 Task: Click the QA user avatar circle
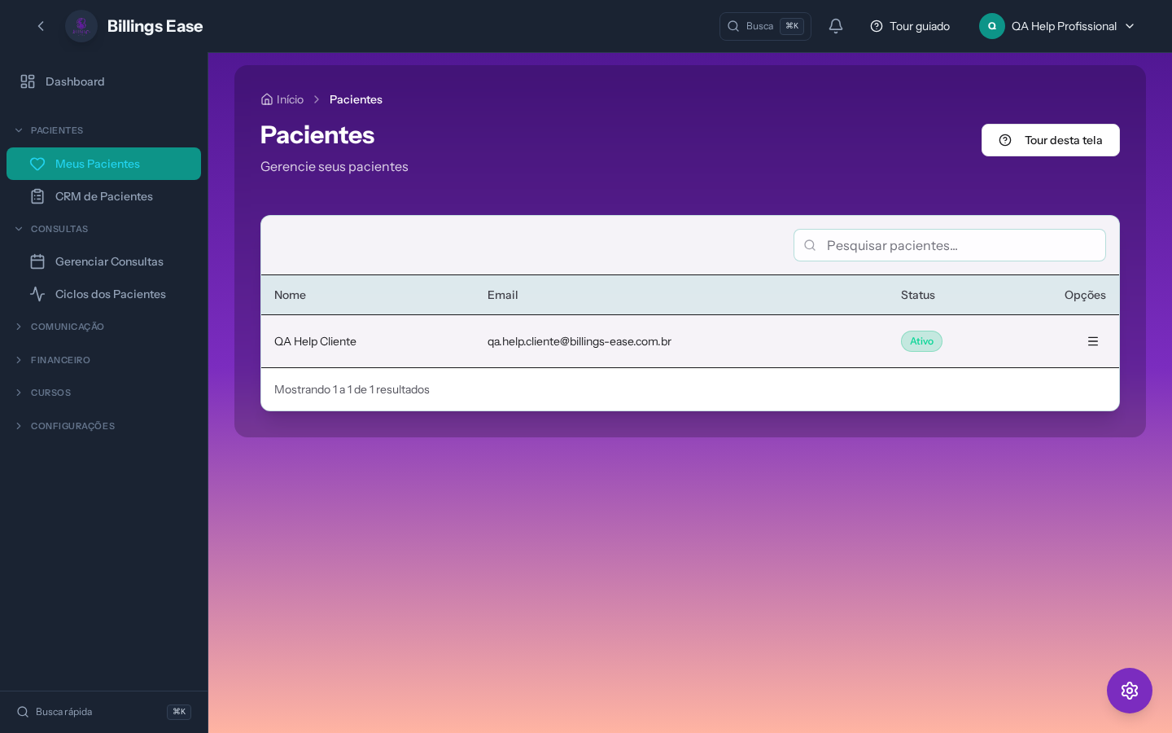(x=991, y=26)
